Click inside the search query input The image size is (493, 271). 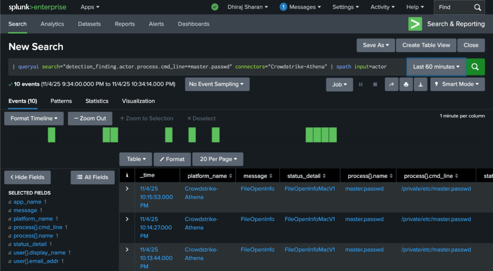coord(207,67)
